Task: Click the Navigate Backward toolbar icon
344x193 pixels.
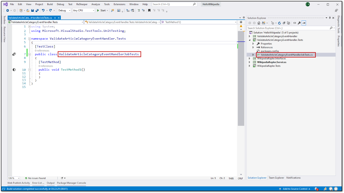Action: [8, 10]
